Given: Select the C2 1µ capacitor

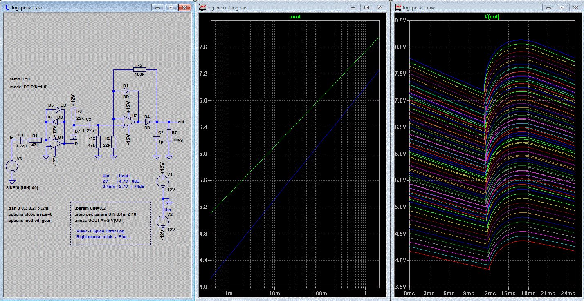Looking at the screenshot, I should pyautogui.click(x=156, y=138).
